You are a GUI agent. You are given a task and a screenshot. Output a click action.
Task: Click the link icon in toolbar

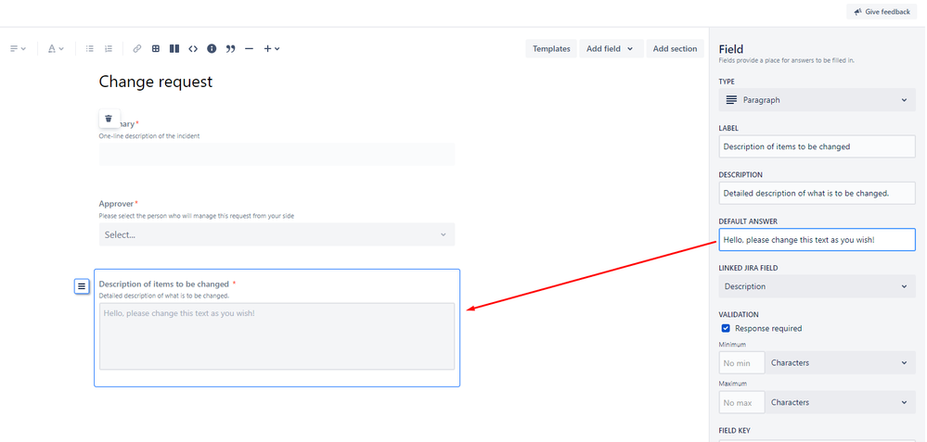coord(137,49)
